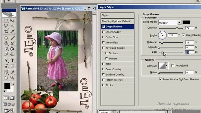The height and width of the screenshot is (113, 201).
Task: Enable the Satin checkbox
Action: coord(103,64)
